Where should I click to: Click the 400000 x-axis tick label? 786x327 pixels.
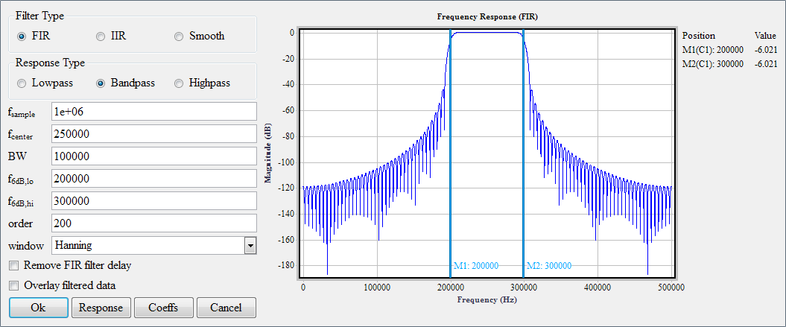coord(597,287)
